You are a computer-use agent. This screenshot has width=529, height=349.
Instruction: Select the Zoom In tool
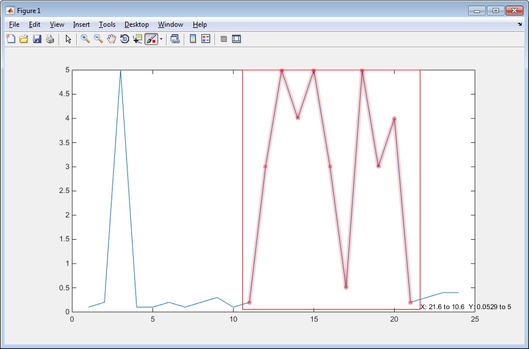pyautogui.click(x=85, y=39)
